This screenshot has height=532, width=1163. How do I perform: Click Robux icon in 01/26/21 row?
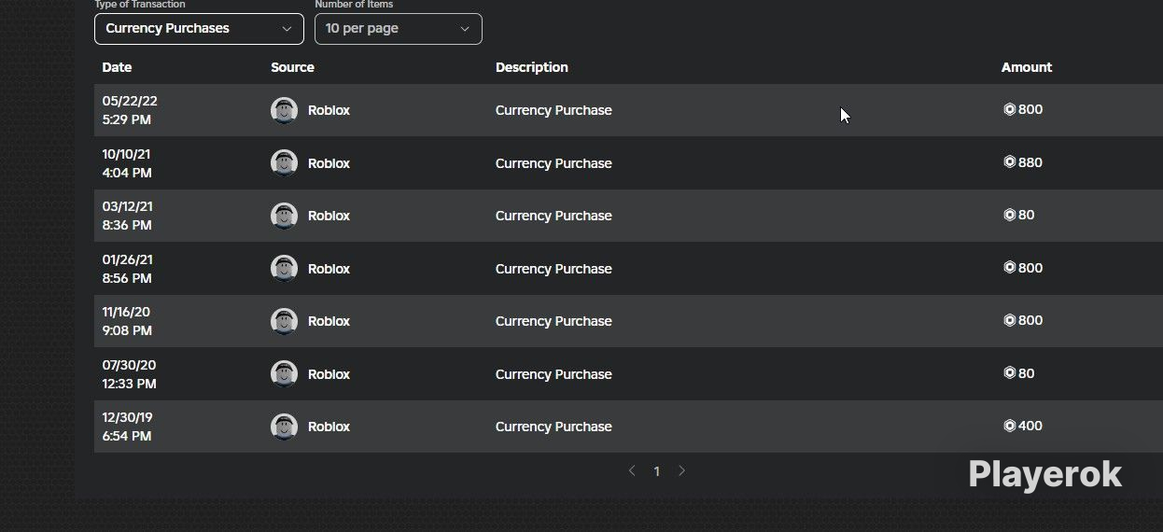tap(1009, 268)
